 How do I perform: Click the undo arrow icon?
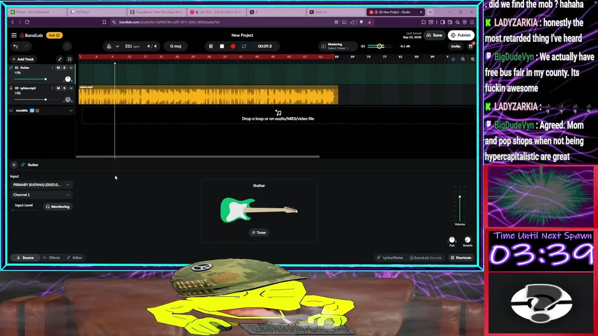pyautogui.click(x=15, y=46)
